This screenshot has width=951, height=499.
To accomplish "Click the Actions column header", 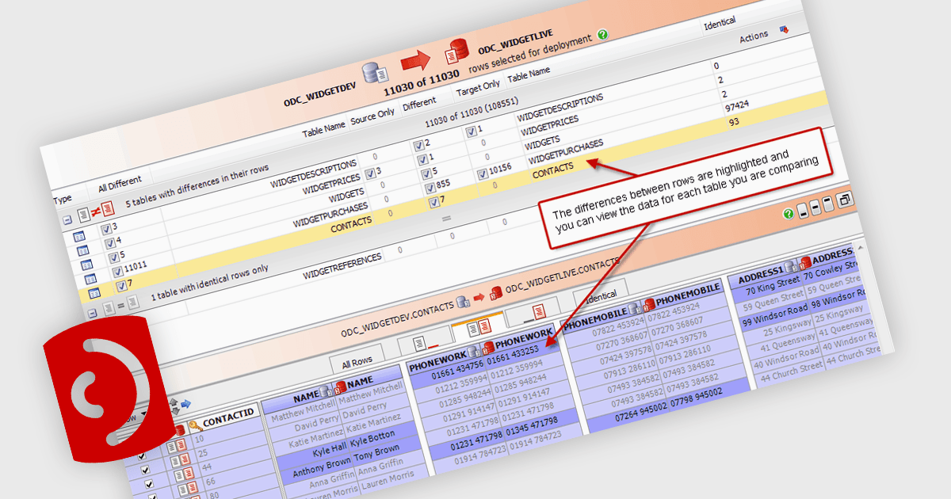I will pos(754,36).
